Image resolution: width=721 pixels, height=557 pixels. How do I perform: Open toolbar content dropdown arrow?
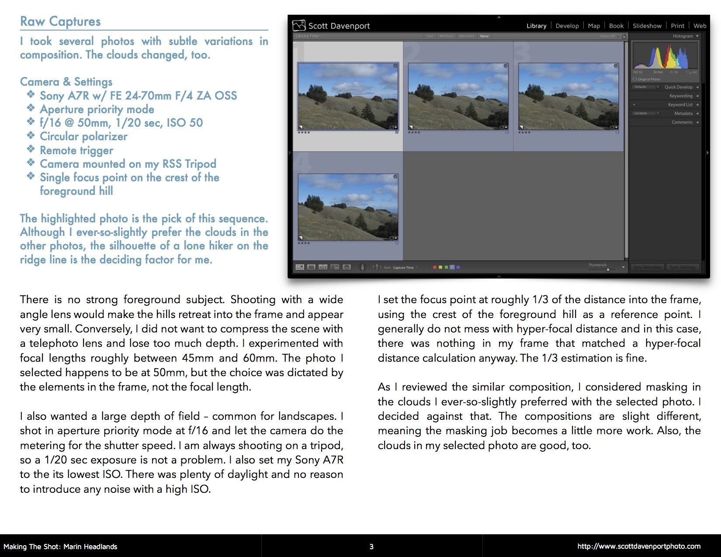point(623,267)
